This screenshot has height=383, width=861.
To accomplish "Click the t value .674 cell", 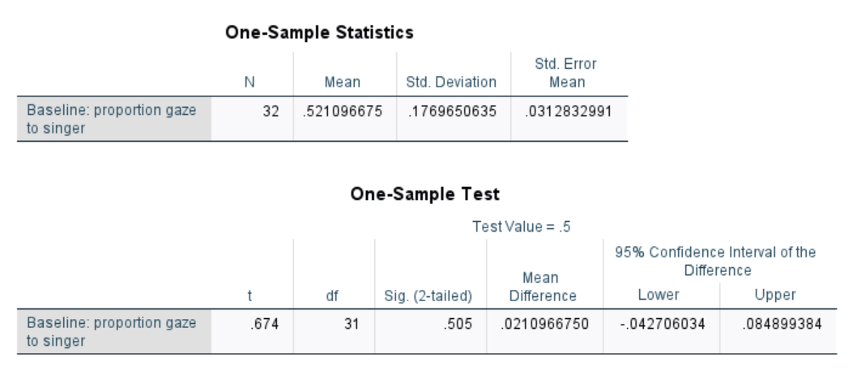I will tap(253, 331).
